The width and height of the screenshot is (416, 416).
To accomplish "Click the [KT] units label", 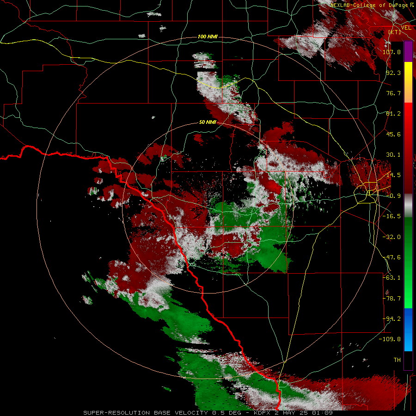I will (394, 32).
